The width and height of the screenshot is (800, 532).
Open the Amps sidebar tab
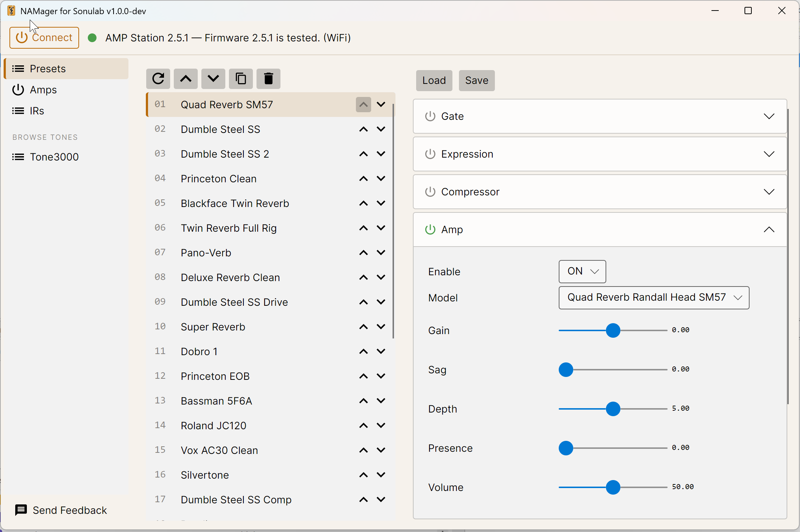point(66,90)
